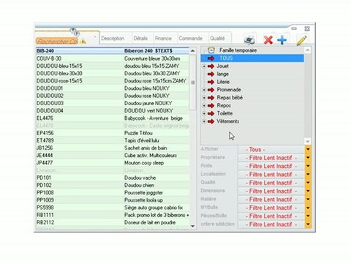Click the warning triangle icon
This screenshot has width=351, height=263.
83,42
